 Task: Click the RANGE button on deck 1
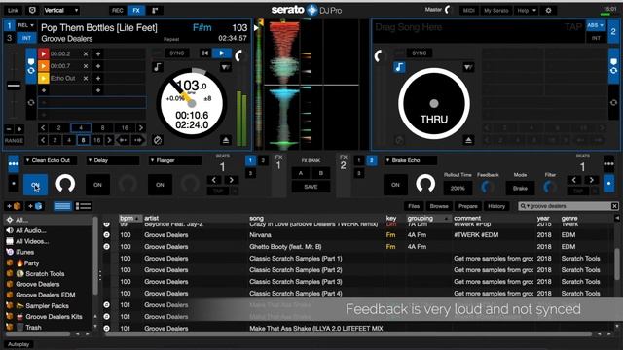[x=14, y=140]
